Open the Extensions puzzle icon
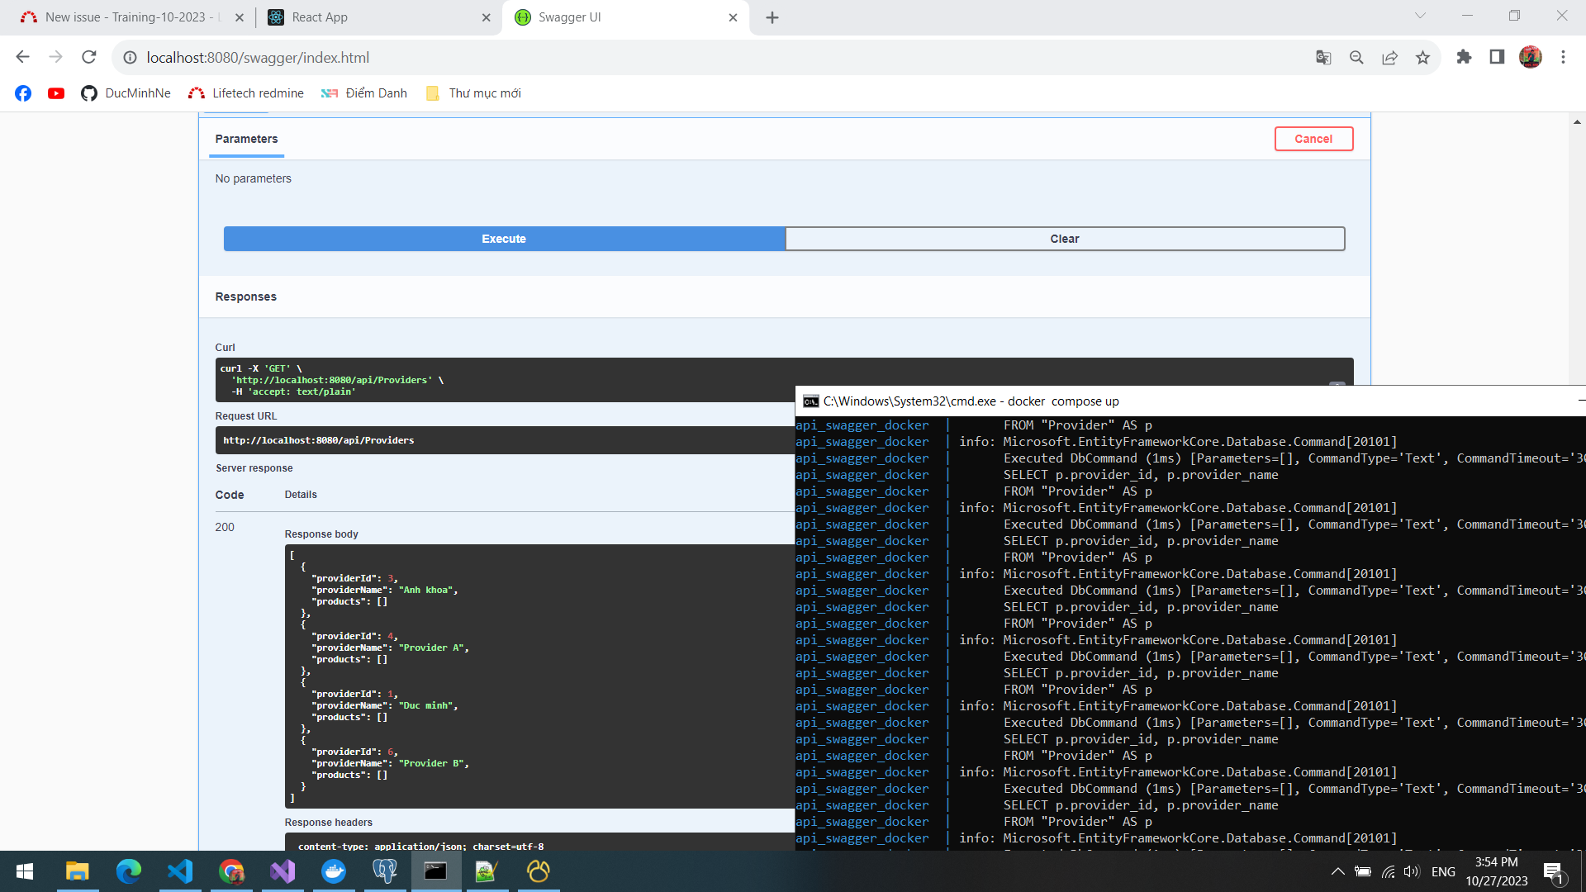Screen dimensions: 1586x892 (x=1464, y=57)
